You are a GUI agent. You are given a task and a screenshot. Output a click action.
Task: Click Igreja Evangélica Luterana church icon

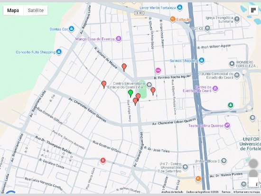tap(237, 19)
